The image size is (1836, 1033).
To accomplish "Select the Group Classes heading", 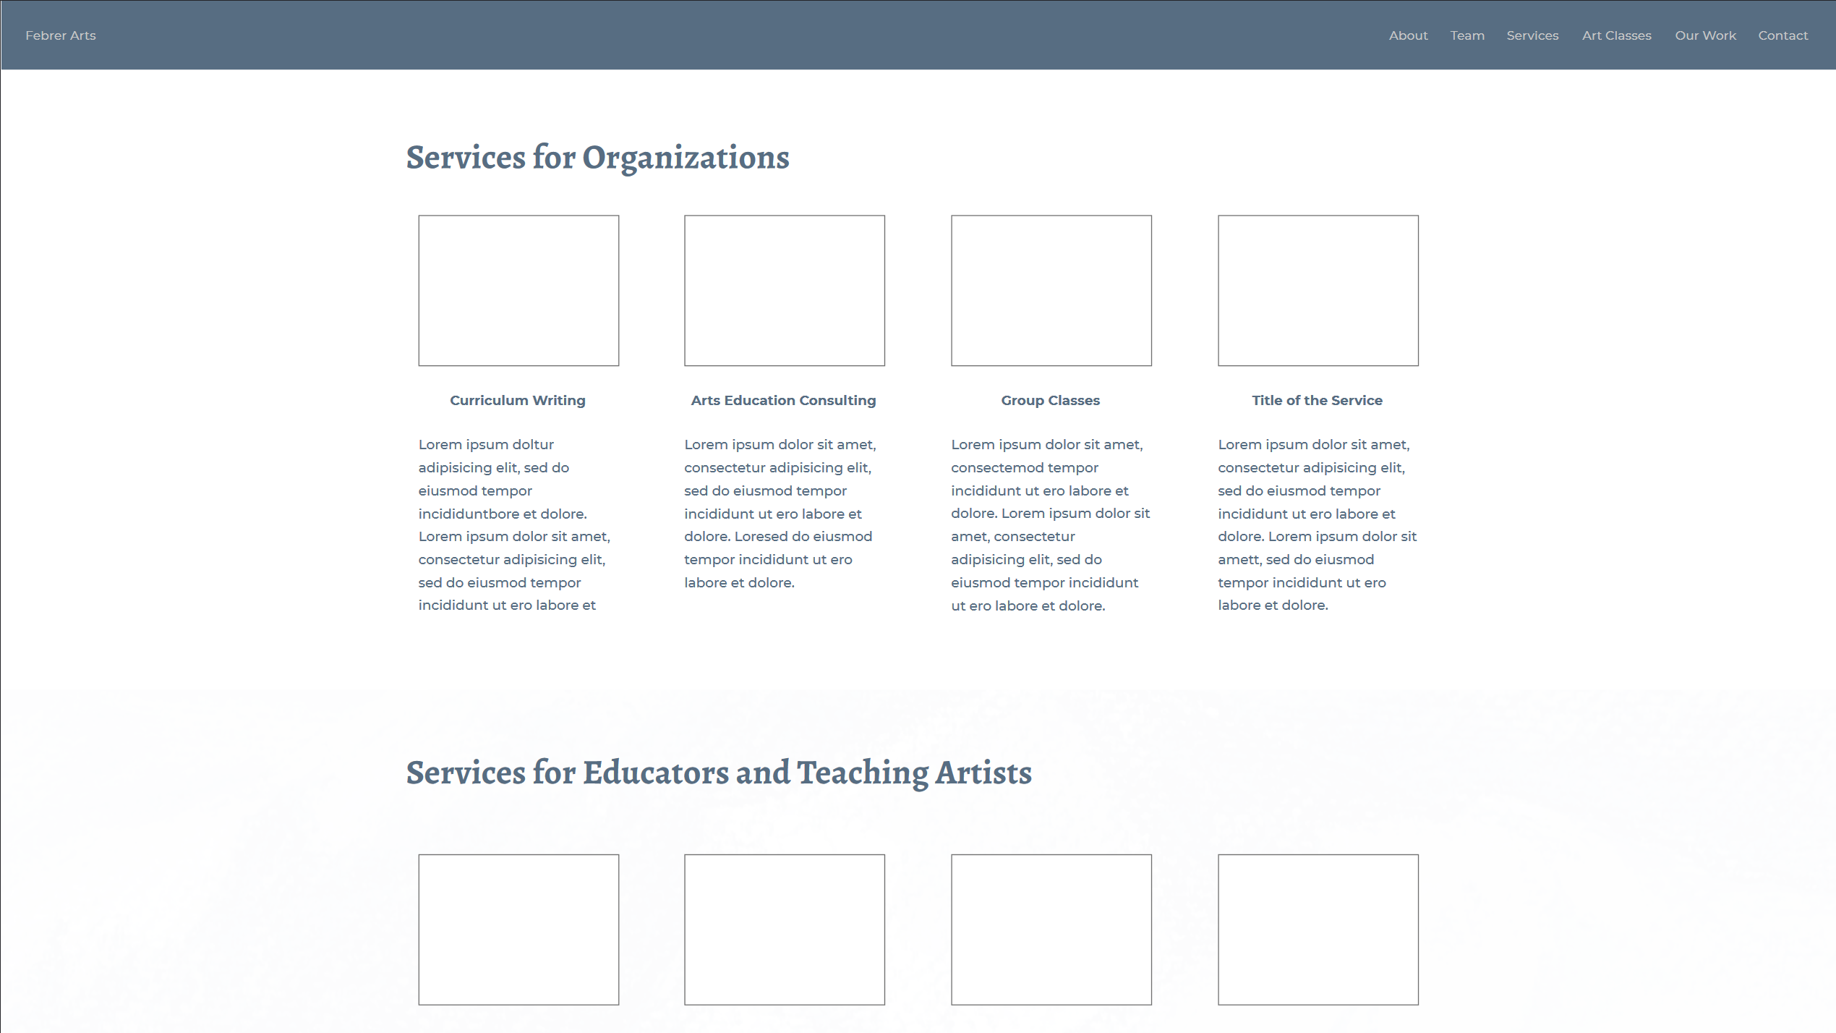I will pyautogui.click(x=1050, y=400).
